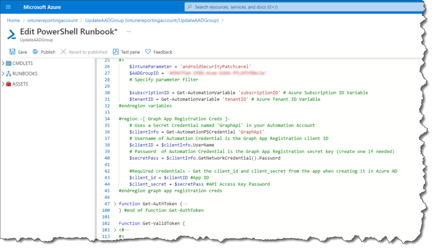This screenshot has width=435, height=251.
Task: Click 'Edit PowerShell Runbook*' heading
Action: [68, 31]
